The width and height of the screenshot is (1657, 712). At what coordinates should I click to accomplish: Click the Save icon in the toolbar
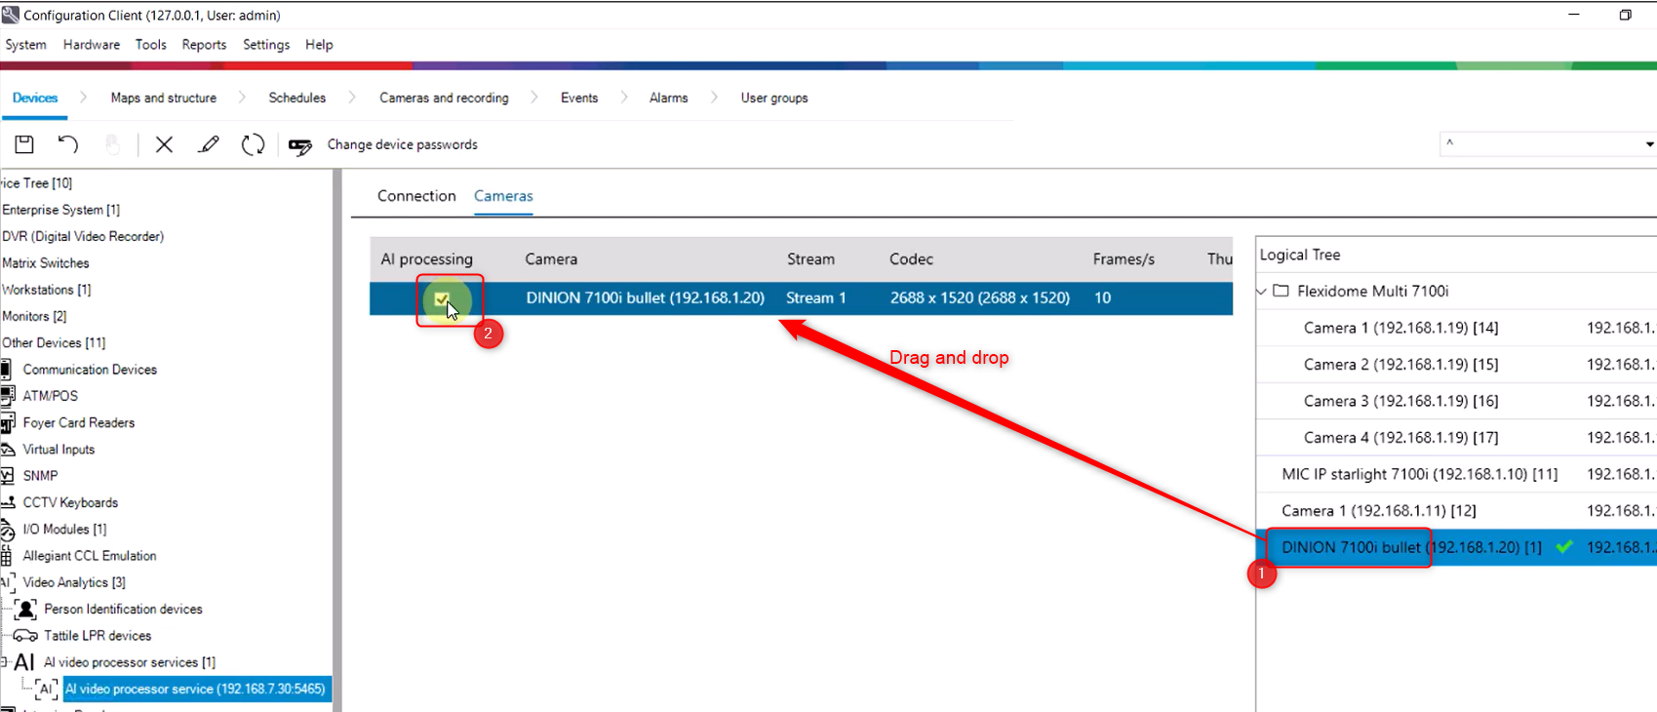pyautogui.click(x=24, y=144)
